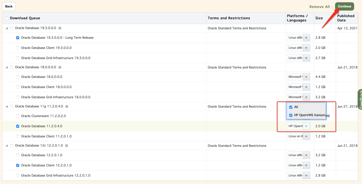Uncheck Oracle Database Client 12.2.0.1.0
The height and width of the screenshot is (184, 362).
tap(18, 165)
